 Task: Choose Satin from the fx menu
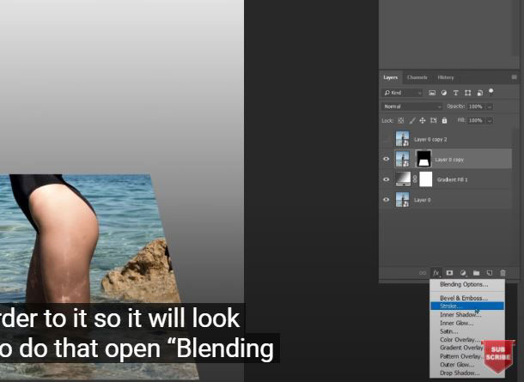pos(466,331)
